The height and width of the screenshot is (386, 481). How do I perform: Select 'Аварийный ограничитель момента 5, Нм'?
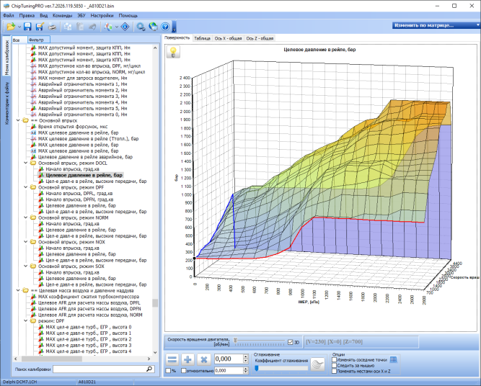82,109
